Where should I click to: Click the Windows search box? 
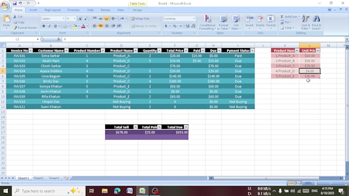[49, 191]
